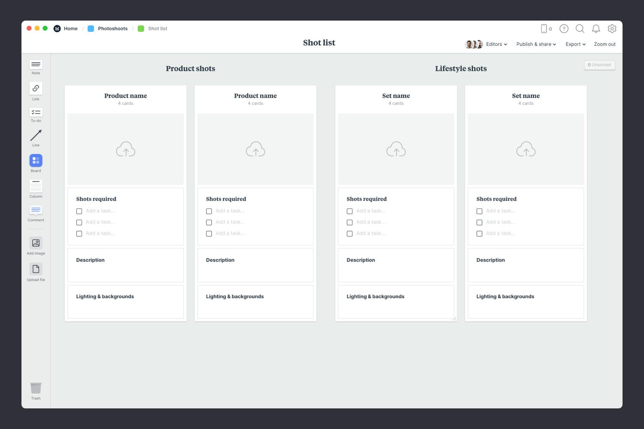This screenshot has height=429, width=644.
Task: Click upload area in last Set name card
Action: click(526, 149)
